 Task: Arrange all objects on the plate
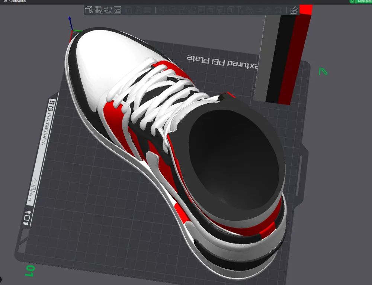pos(118,10)
